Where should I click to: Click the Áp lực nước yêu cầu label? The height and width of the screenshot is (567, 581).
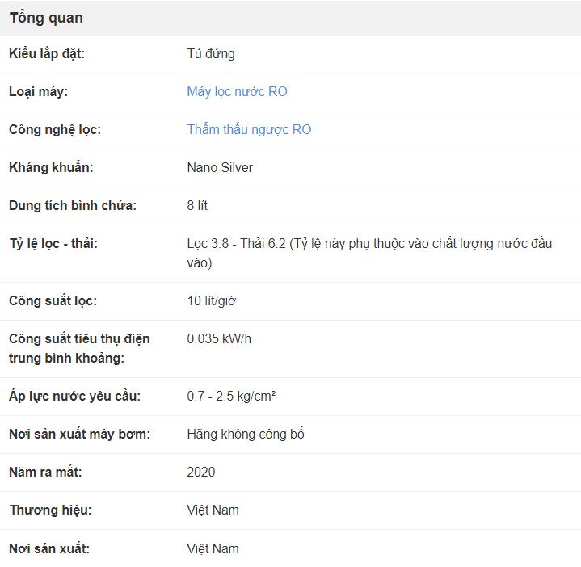tap(74, 397)
